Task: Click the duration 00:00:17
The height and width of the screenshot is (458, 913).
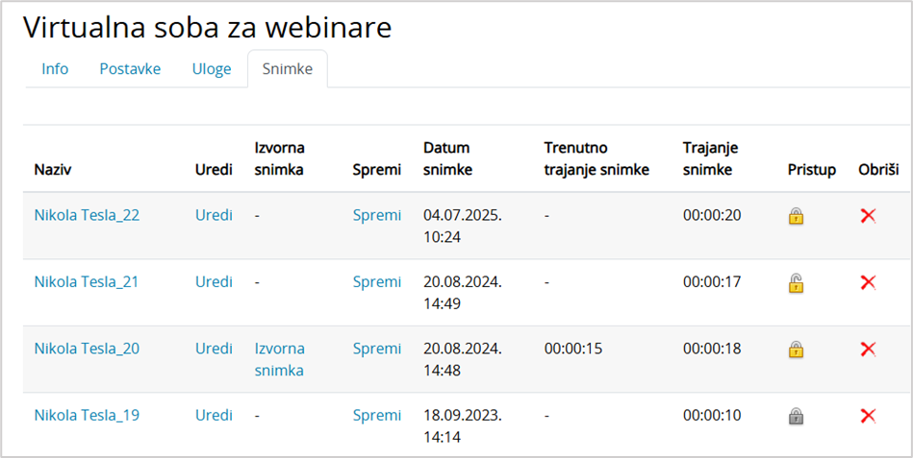Action: 712,282
